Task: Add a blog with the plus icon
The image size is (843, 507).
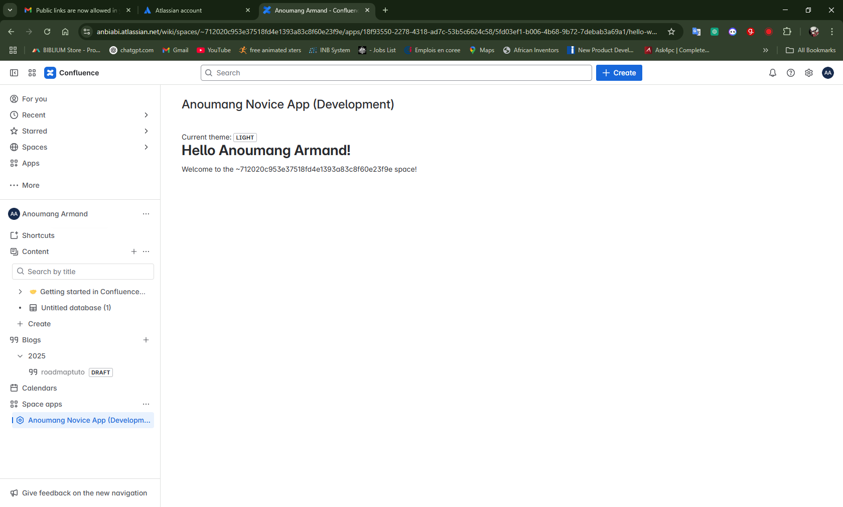Action: click(x=146, y=340)
